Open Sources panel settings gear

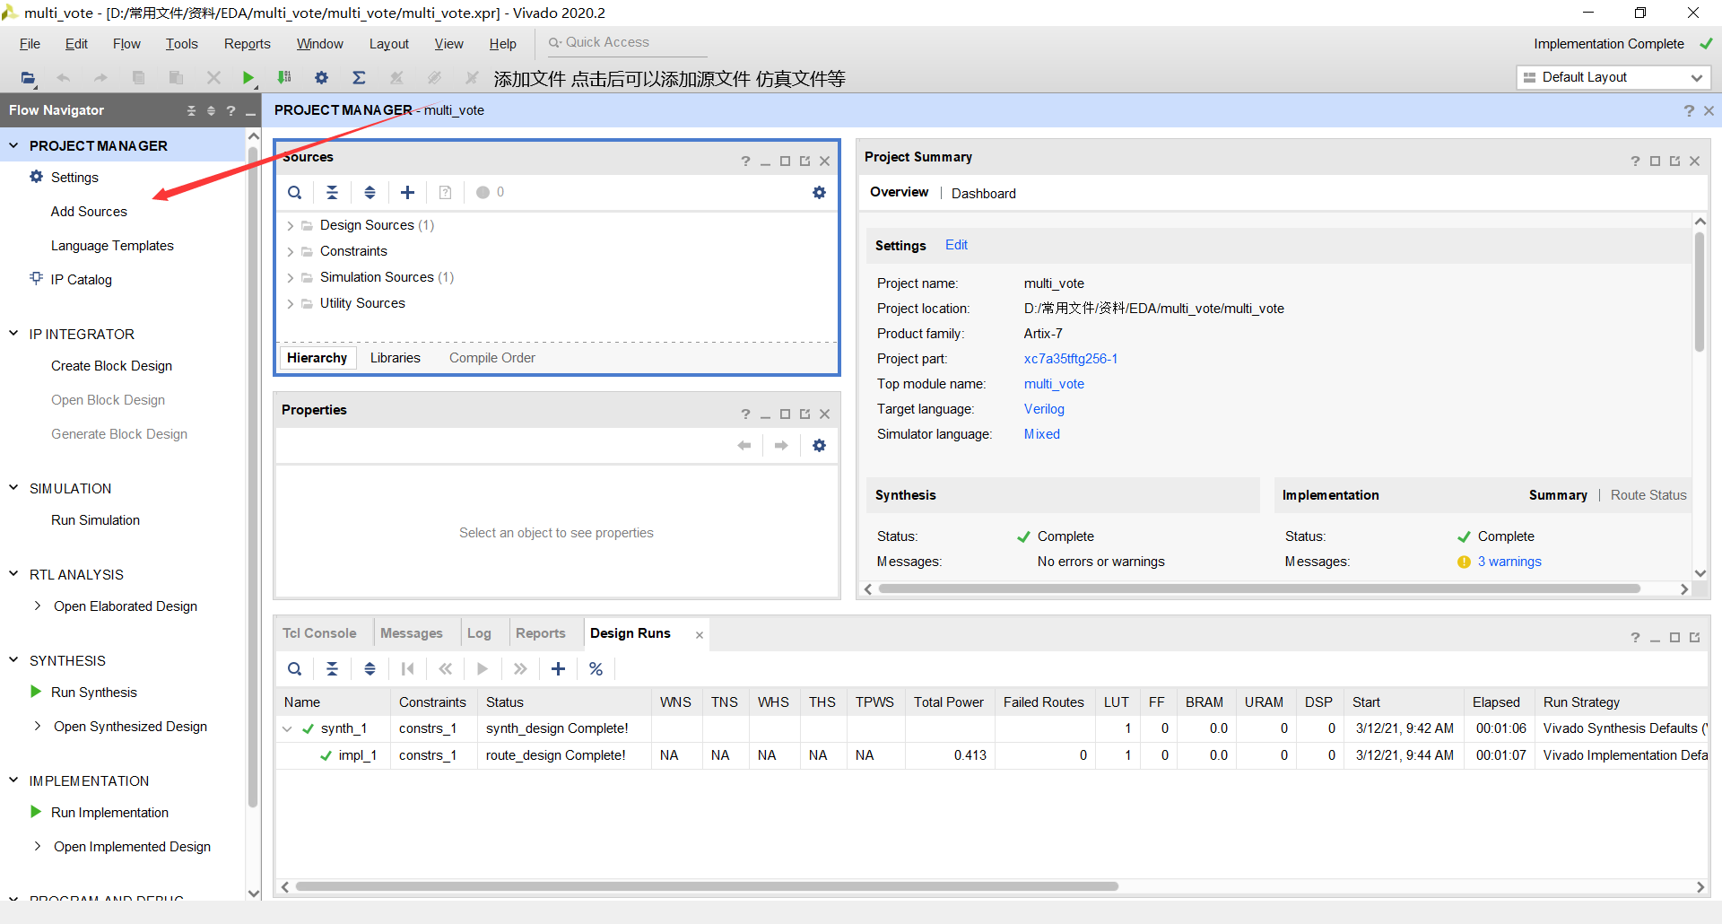[x=819, y=192]
